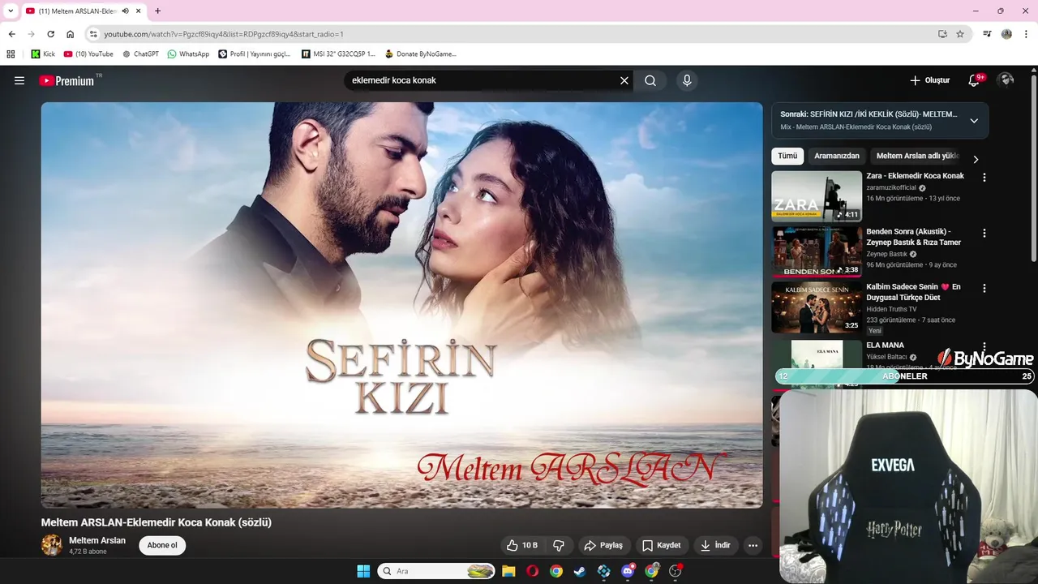1038x584 pixels.
Task: Open Steam from the taskbar
Action: [580, 571]
